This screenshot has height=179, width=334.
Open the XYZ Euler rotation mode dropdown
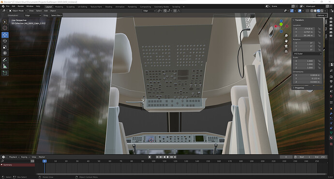pyautogui.click(x=307, y=54)
